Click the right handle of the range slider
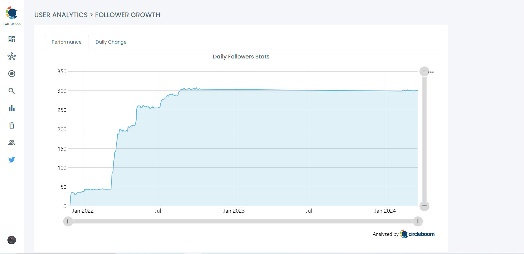This screenshot has width=524, height=254. pos(418,221)
